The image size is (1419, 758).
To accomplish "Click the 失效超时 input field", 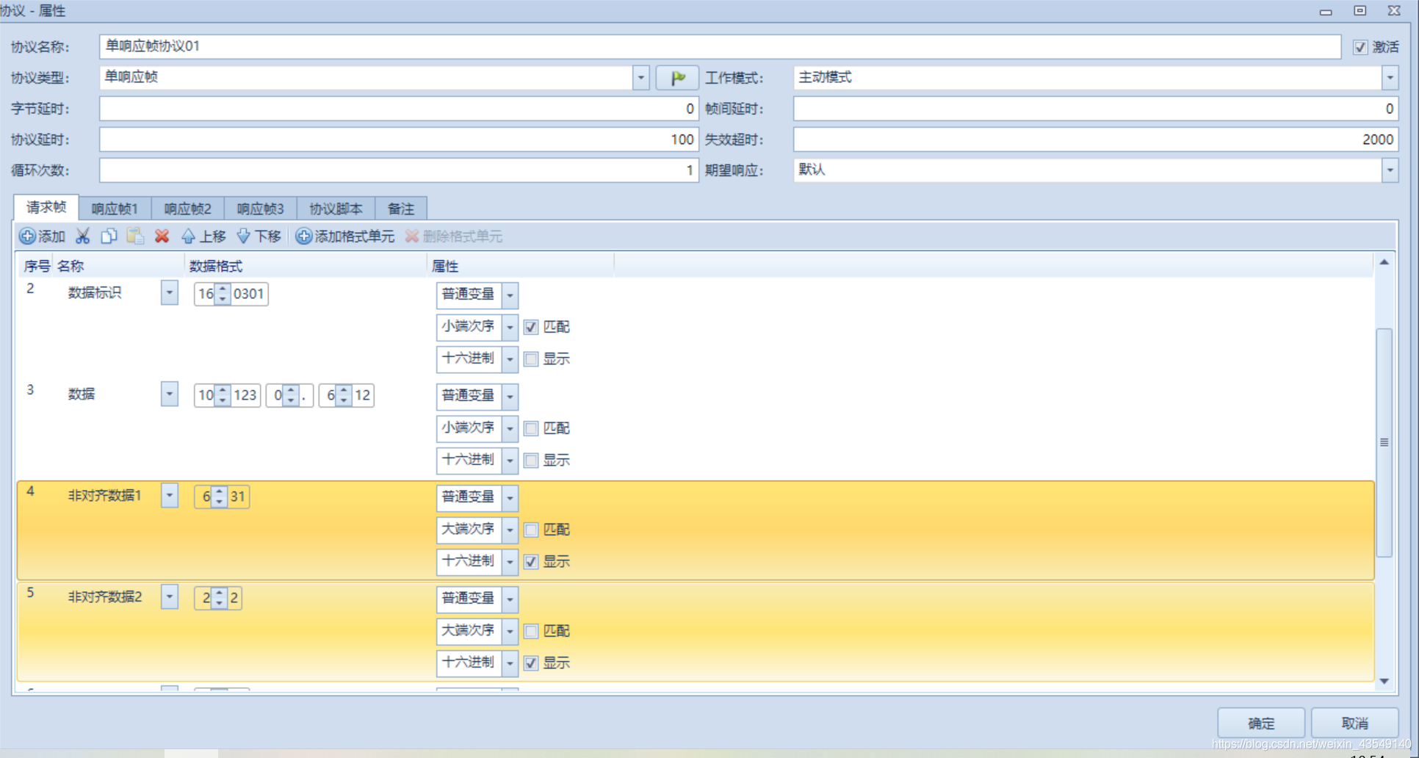I will pyautogui.click(x=1095, y=140).
